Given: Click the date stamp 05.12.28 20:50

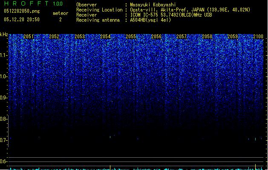Looking at the screenshot, I should (x=22, y=20).
